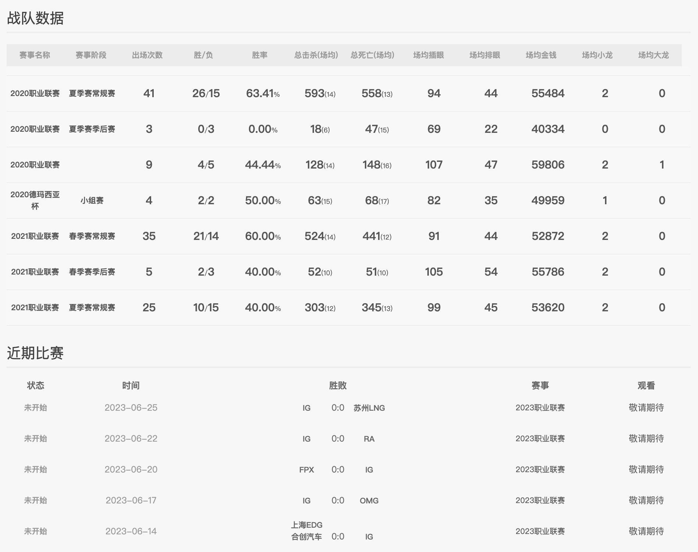Click 敬请期待 for the IG vs RA match
The width and height of the screenshot is (698, 552).
coord(647,438)
